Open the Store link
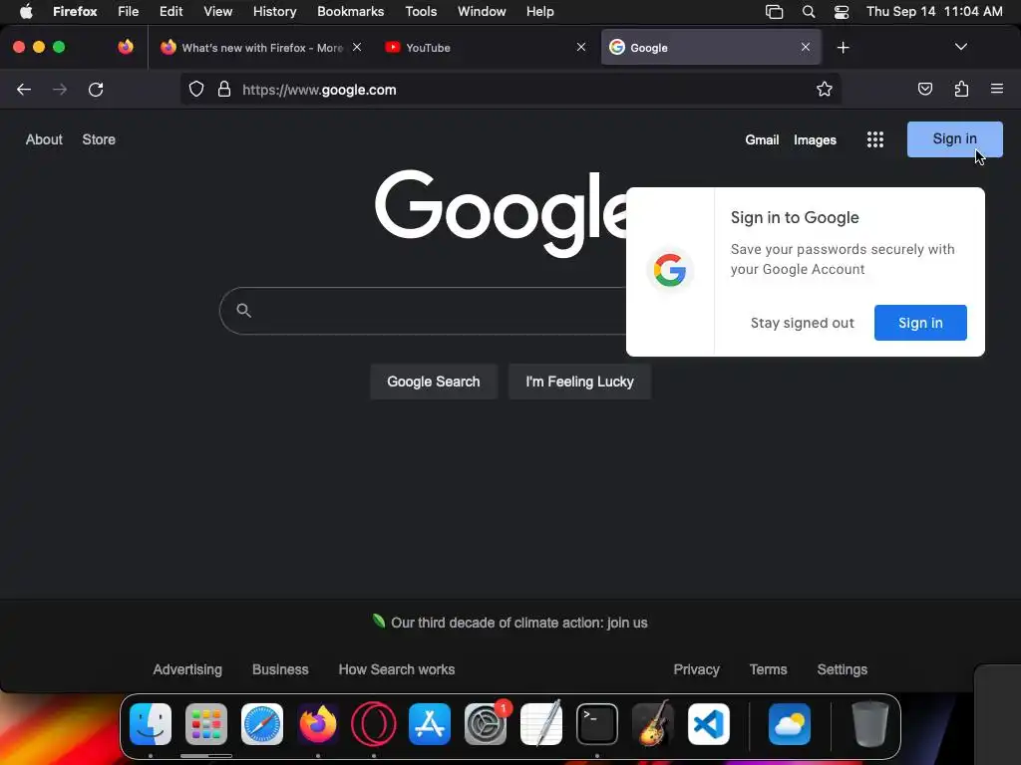1021x765 pixels. click(x=99, y=139)
